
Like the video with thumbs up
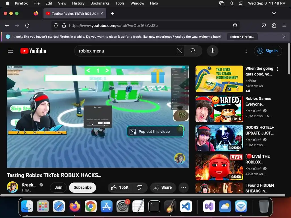(x=120, y=188)
